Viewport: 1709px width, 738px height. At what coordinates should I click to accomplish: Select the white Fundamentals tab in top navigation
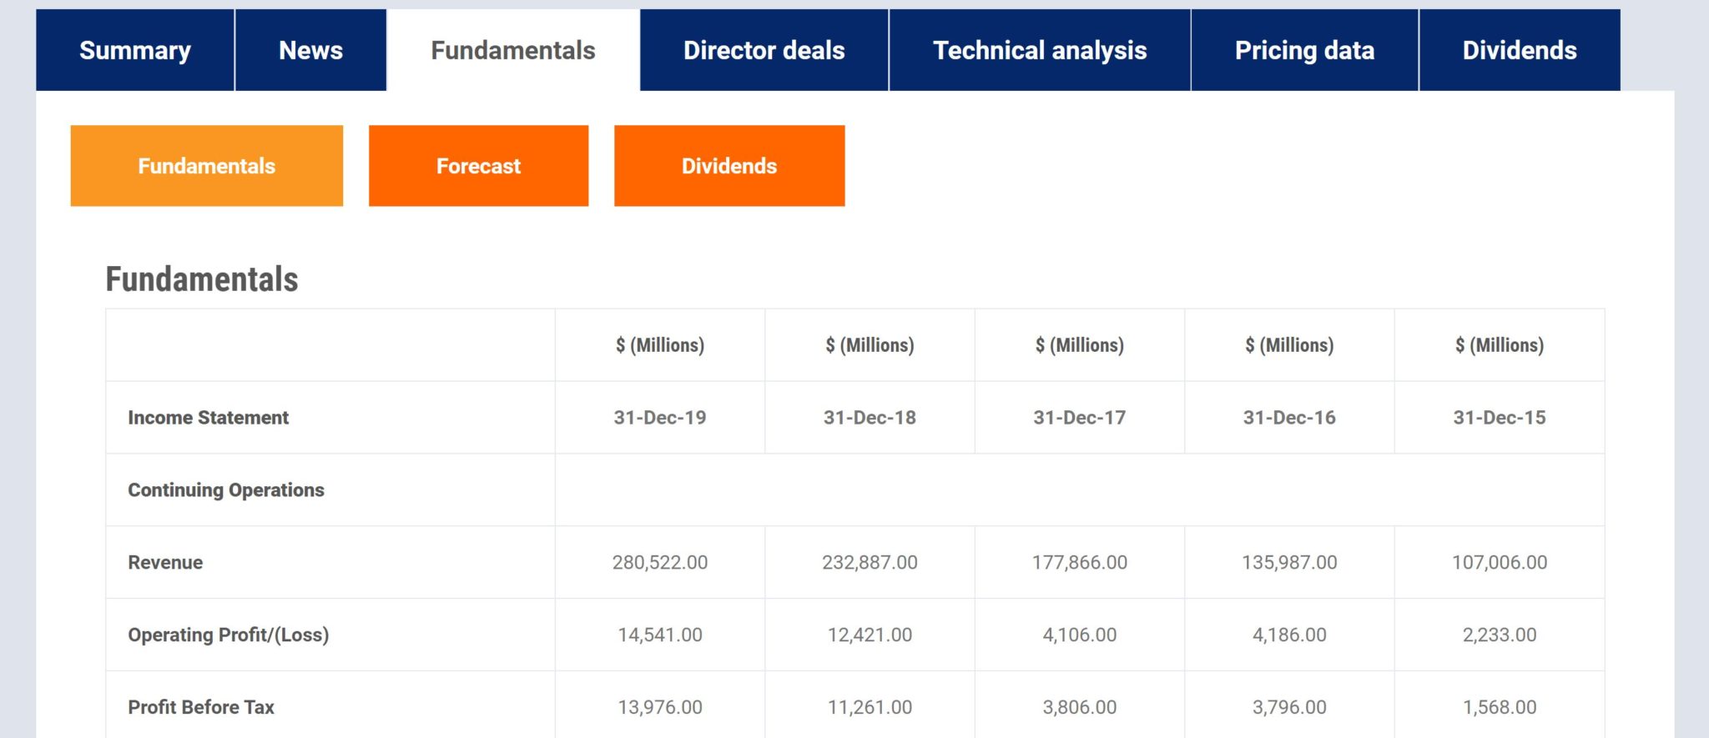(512, 50)
